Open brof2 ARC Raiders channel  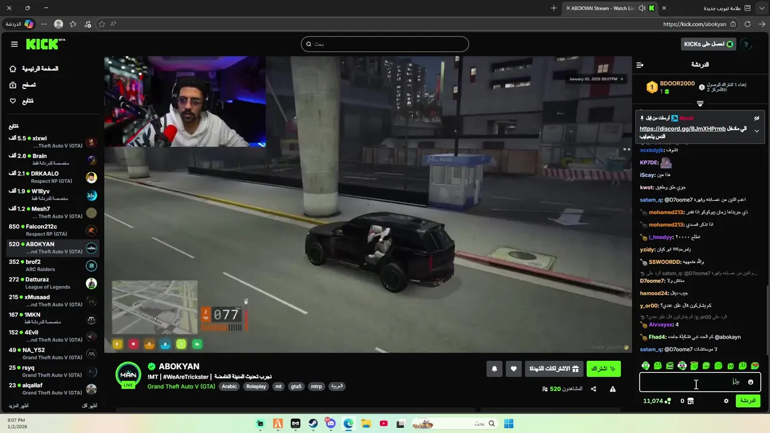coord(53,266)
